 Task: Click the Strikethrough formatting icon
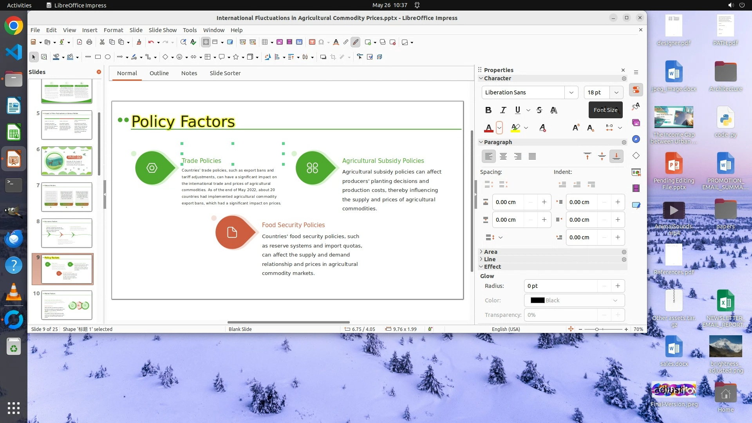[539, 110]
